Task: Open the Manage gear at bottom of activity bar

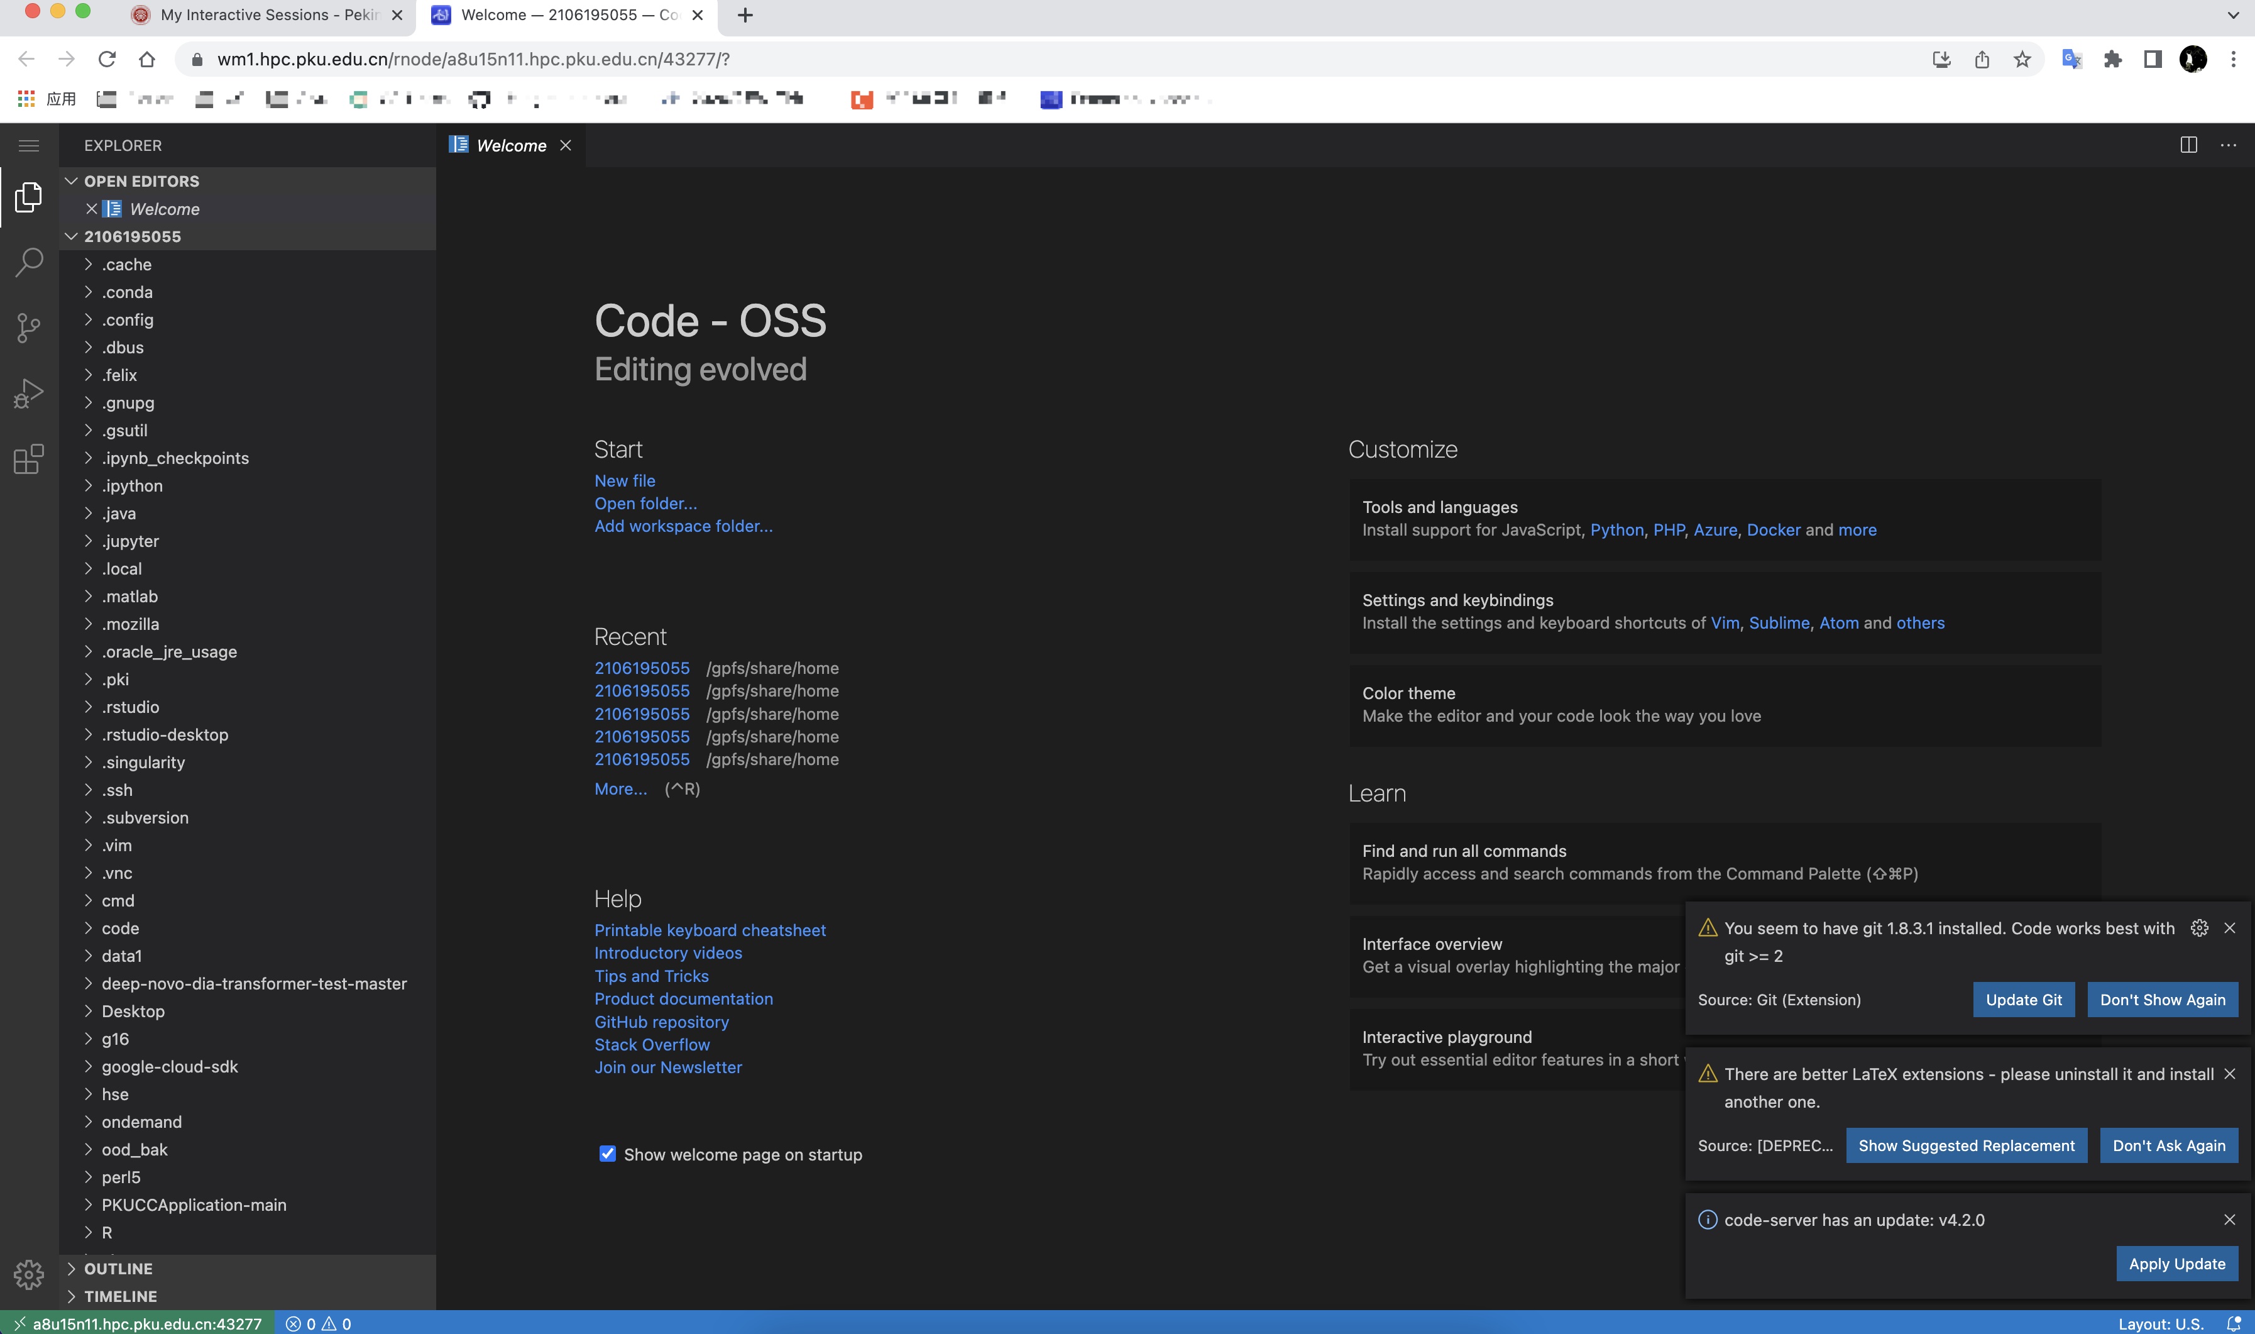Action: [x=29, y=1275]
